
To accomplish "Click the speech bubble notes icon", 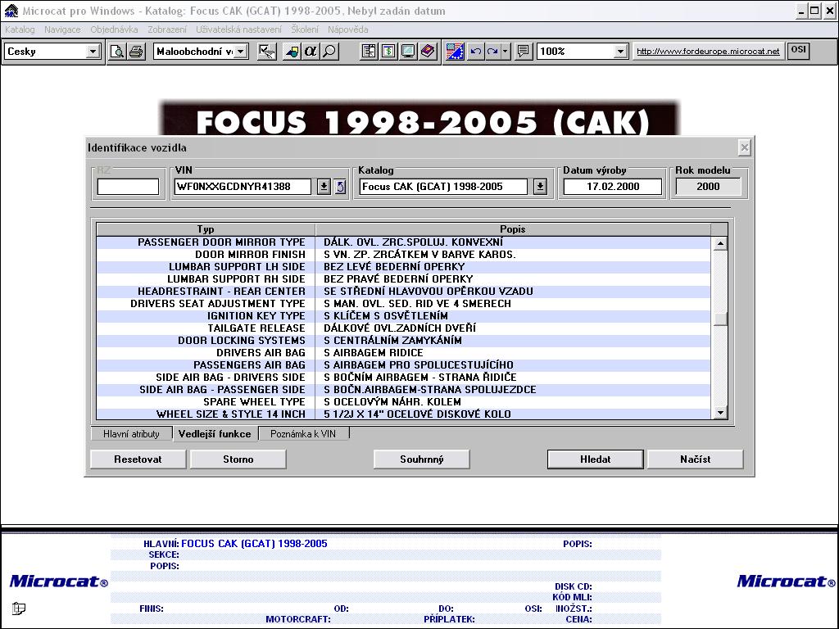I will (524, 52).
